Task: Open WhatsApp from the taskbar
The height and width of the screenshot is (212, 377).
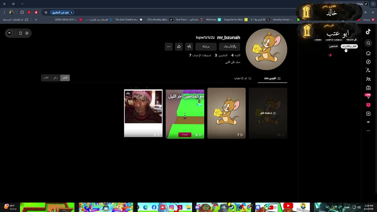Action: [206, 207]
